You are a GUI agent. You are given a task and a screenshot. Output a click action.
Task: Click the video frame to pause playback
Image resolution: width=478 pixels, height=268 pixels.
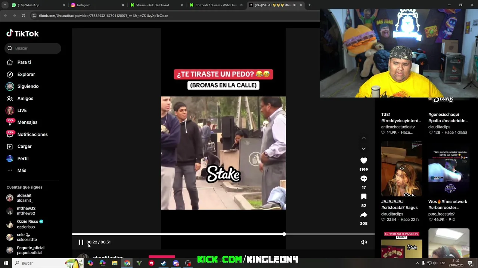coord(223,153)
